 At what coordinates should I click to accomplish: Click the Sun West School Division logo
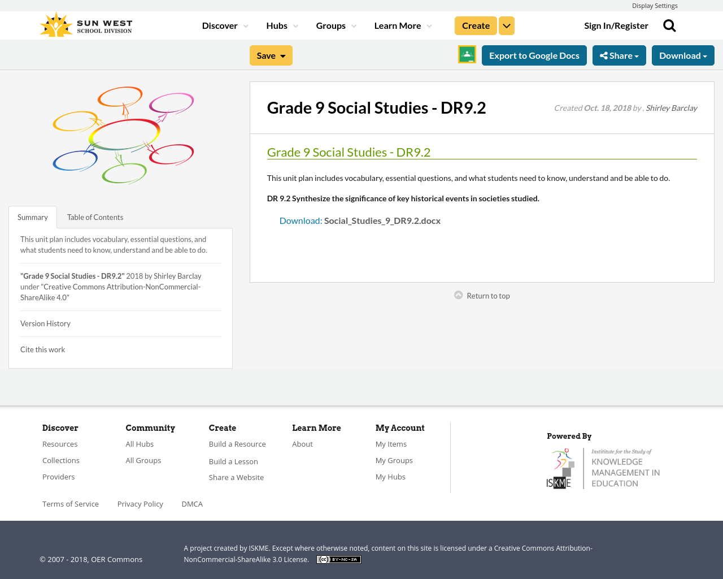click(x=85, y=24)
